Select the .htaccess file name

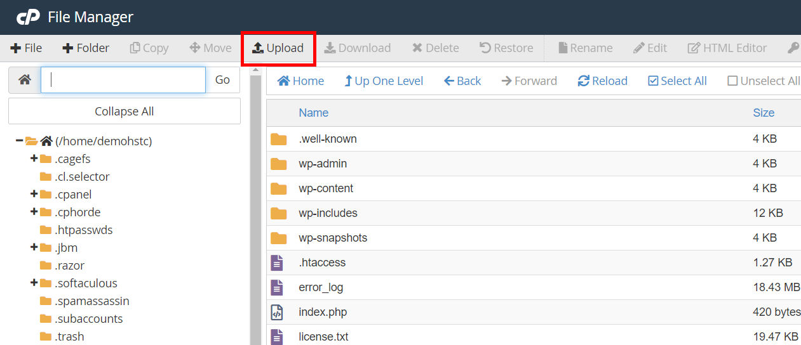pos(322,263)
